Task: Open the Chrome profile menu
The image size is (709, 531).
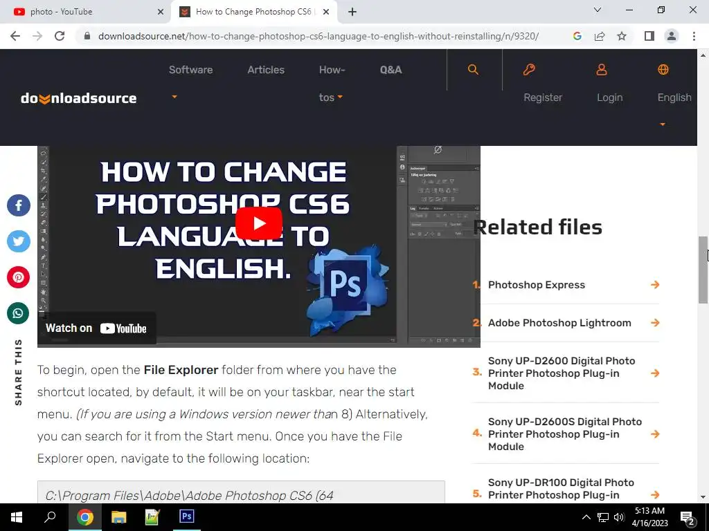Action: (x=672, y=36)
